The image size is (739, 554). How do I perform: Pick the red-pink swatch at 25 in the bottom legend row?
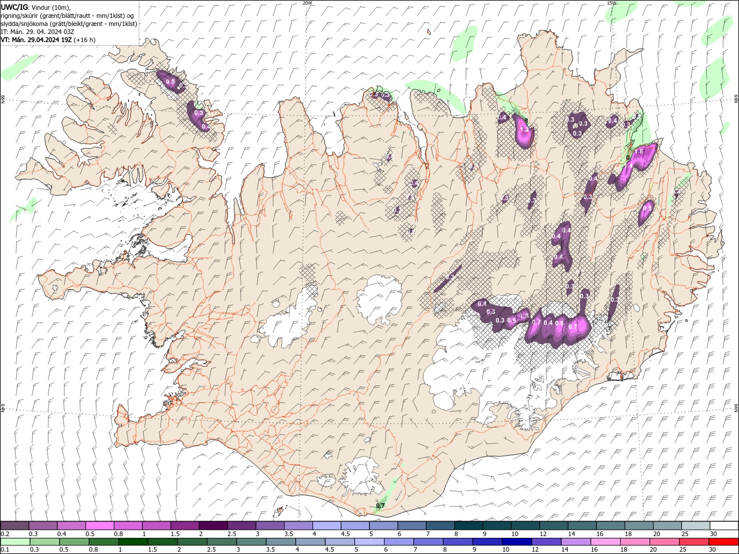tap(694, 542)
